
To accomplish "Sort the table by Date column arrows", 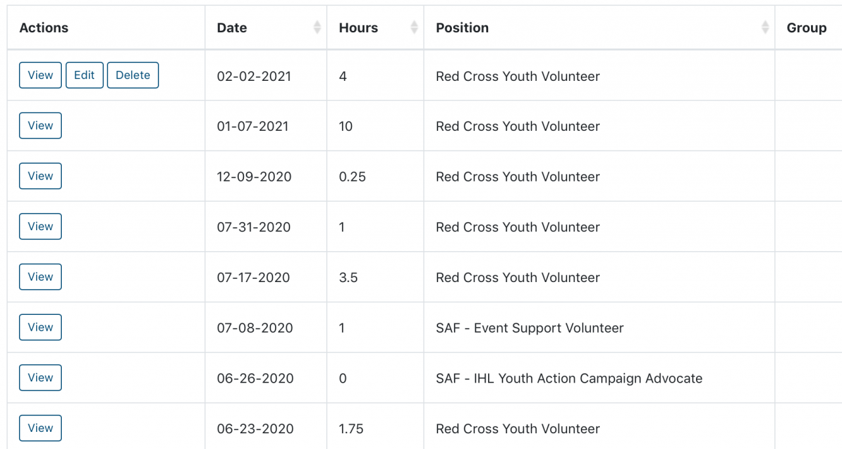I will 317,28.
